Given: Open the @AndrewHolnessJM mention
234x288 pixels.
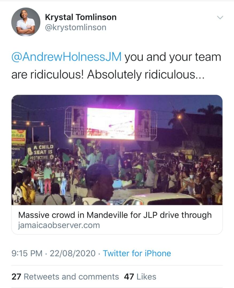Looking at the screenshot, I should (x=67, y=57).
